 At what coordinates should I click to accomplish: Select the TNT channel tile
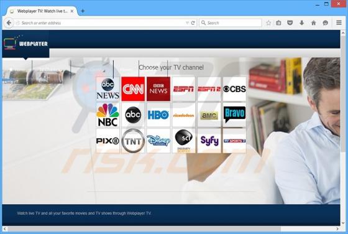pos(133,141)
